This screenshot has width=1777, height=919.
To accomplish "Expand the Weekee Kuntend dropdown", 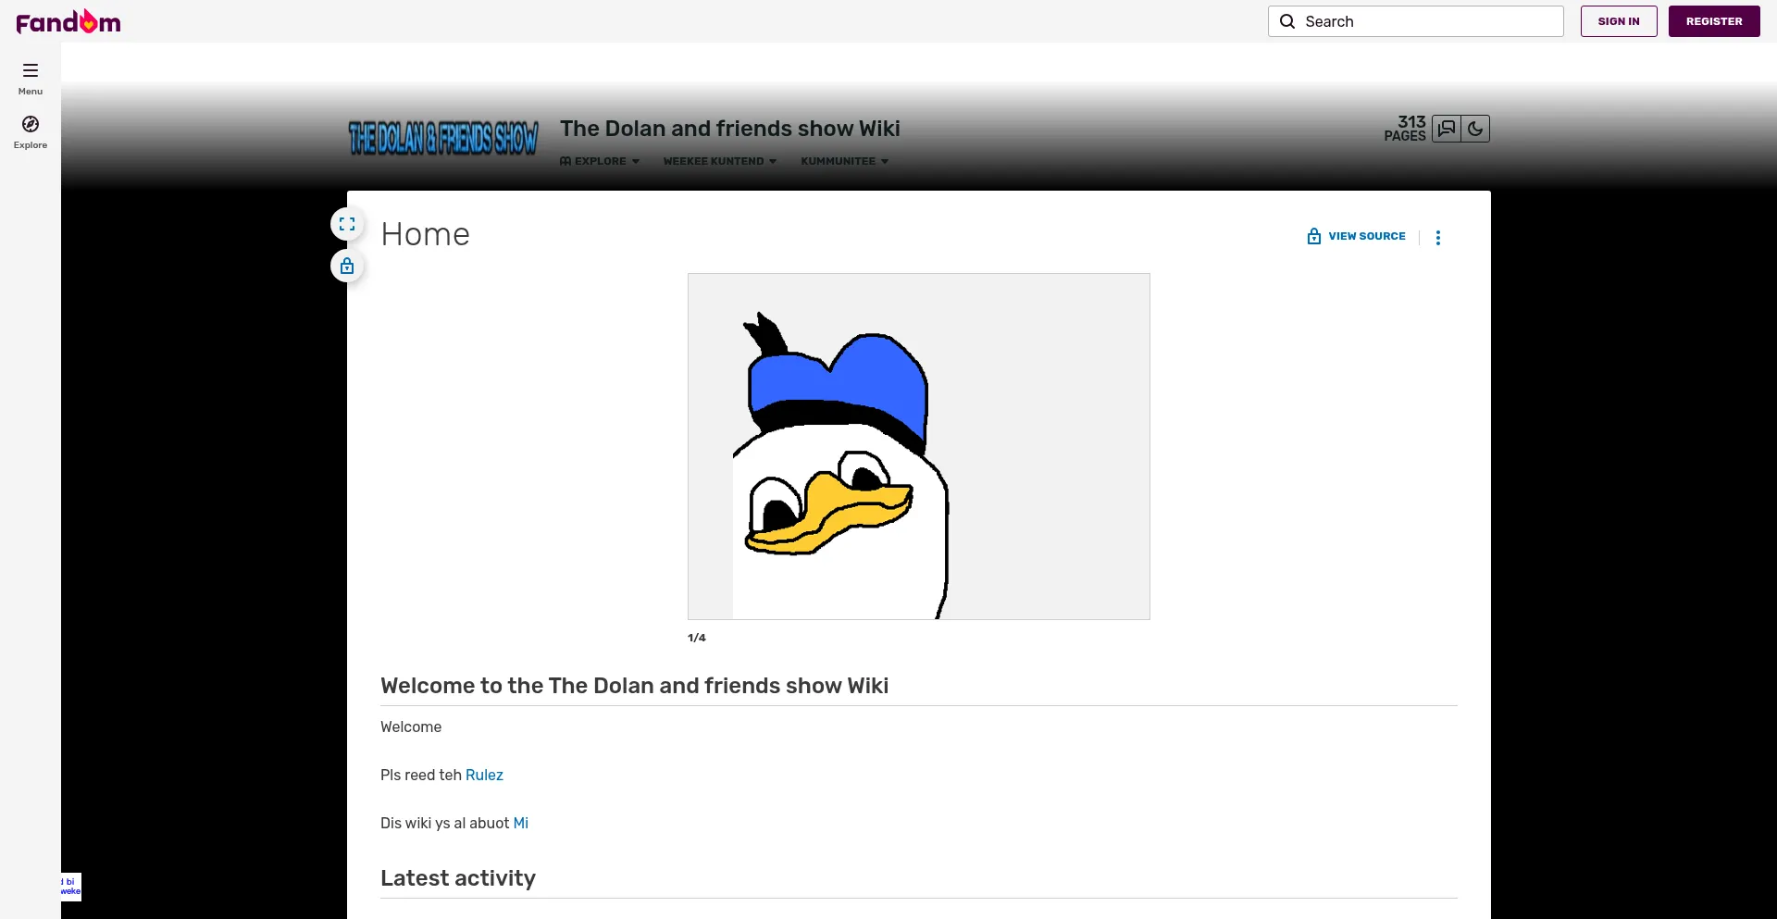I will [719, 161].
